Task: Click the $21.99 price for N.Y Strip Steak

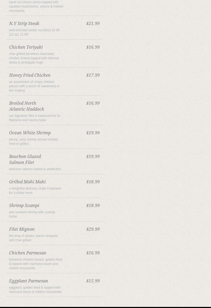Action: (93, 24)
